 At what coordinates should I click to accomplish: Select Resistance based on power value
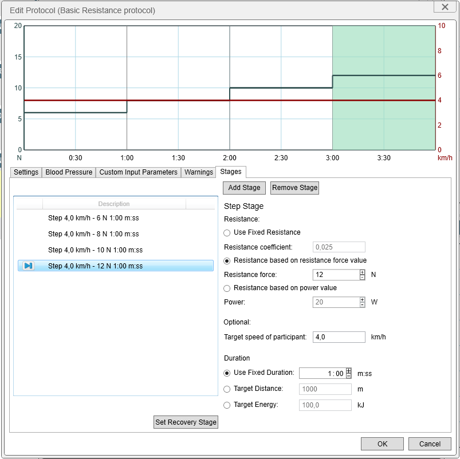click(x=227, y=288)
